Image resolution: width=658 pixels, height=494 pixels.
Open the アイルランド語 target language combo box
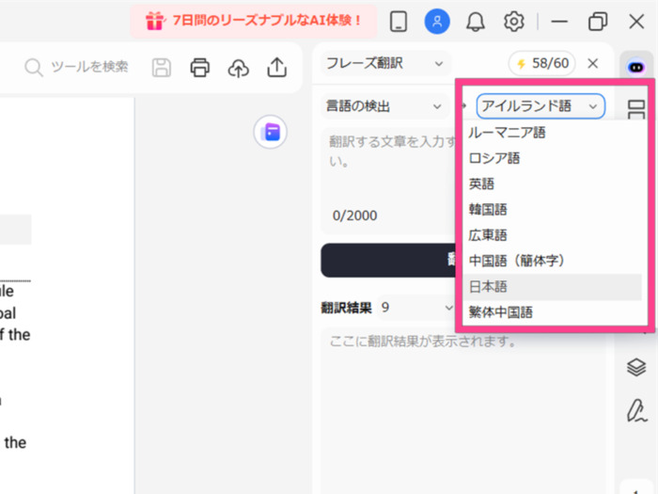[x=540, y=106]
